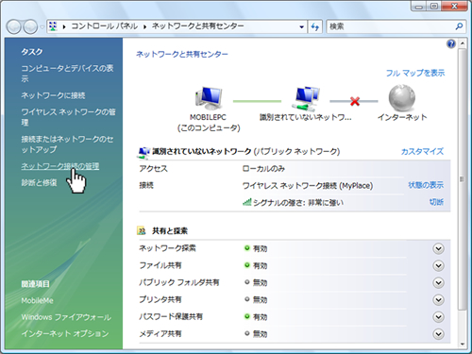Click the MOBILEPC computer icon
Image resolution: width=472 pixels, height=354 pixels.
coord(209,97)
